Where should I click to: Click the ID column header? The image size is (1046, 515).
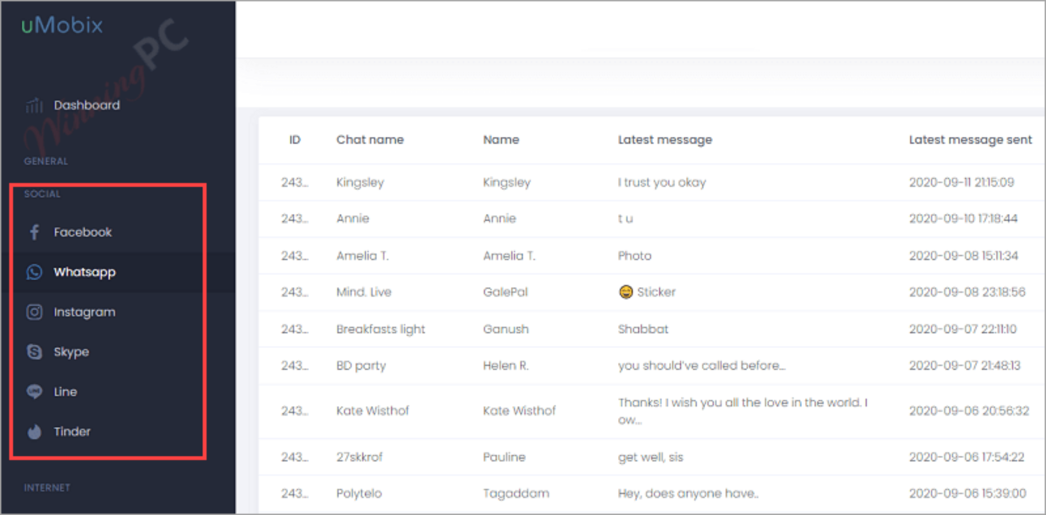[295, 140]
